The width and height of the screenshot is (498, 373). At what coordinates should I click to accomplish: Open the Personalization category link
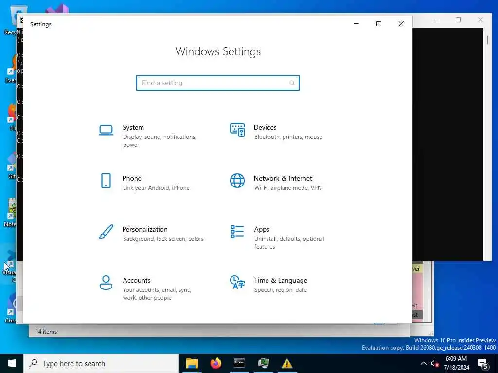pos(145,229)
